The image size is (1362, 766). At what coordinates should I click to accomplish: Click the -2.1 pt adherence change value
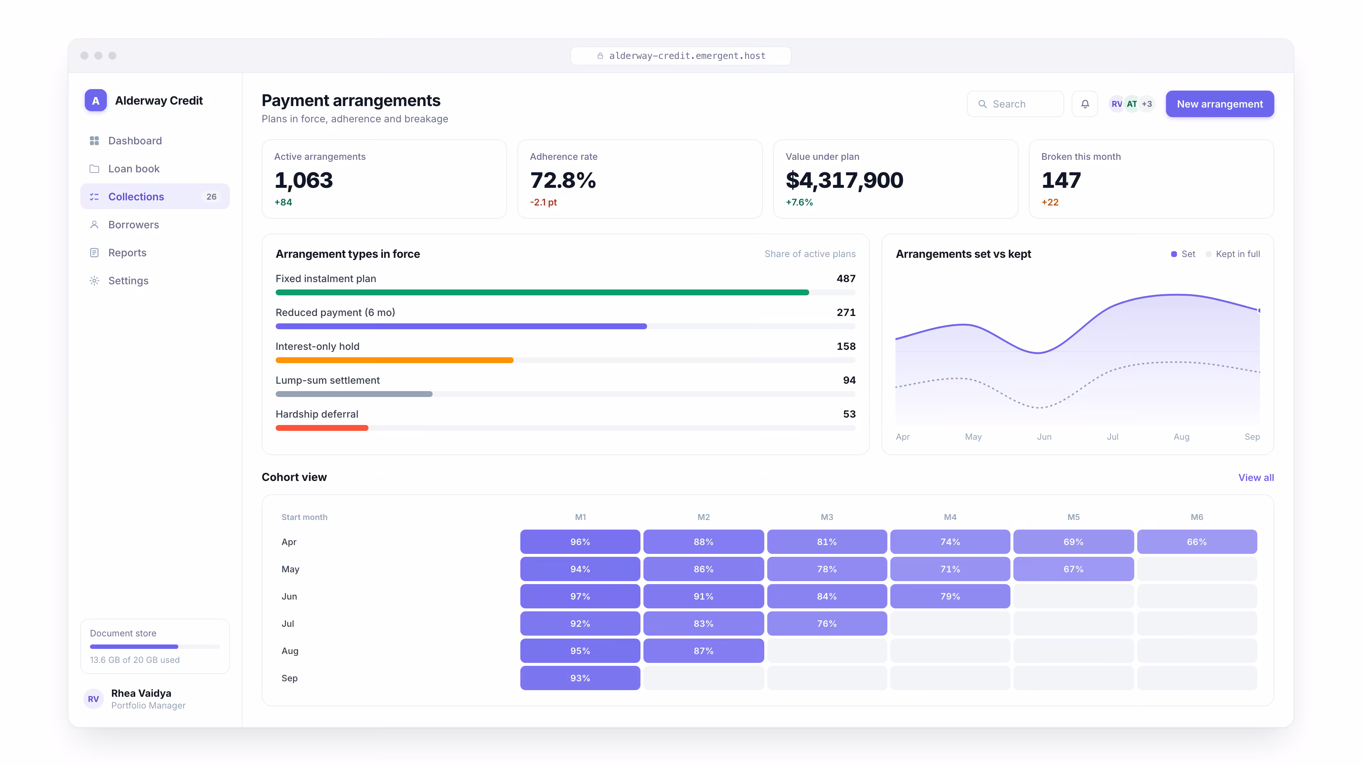(543, 202)
